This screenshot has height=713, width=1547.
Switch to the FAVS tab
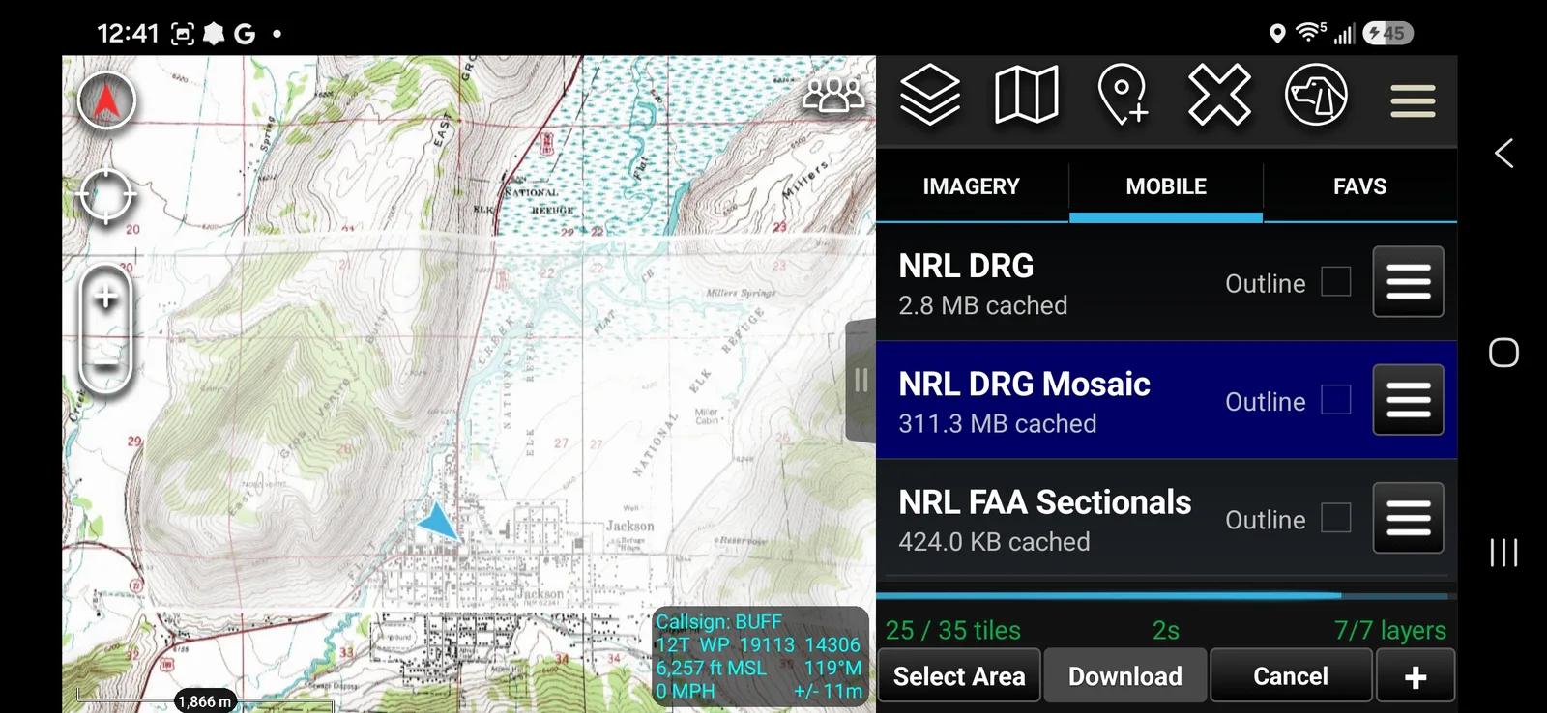coord(1360,187)
